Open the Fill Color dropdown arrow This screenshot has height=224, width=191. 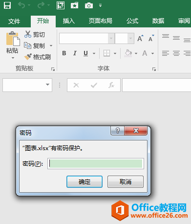point(136,53)
